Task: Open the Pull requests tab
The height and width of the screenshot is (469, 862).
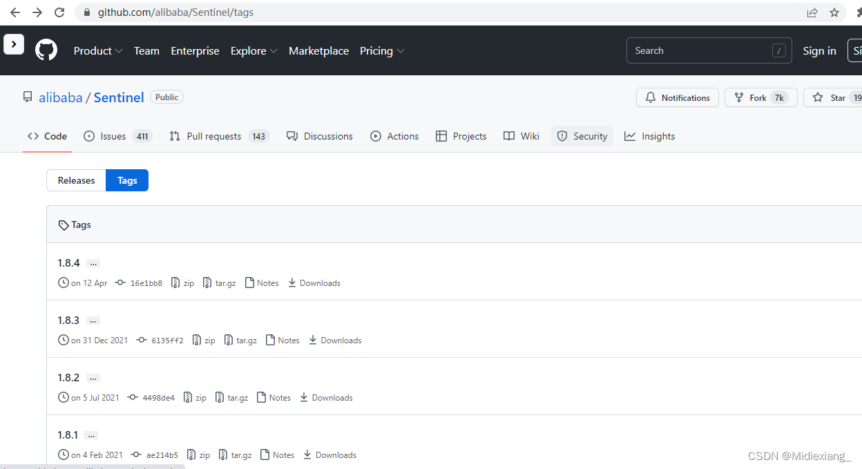Action: tap(219, 136)
